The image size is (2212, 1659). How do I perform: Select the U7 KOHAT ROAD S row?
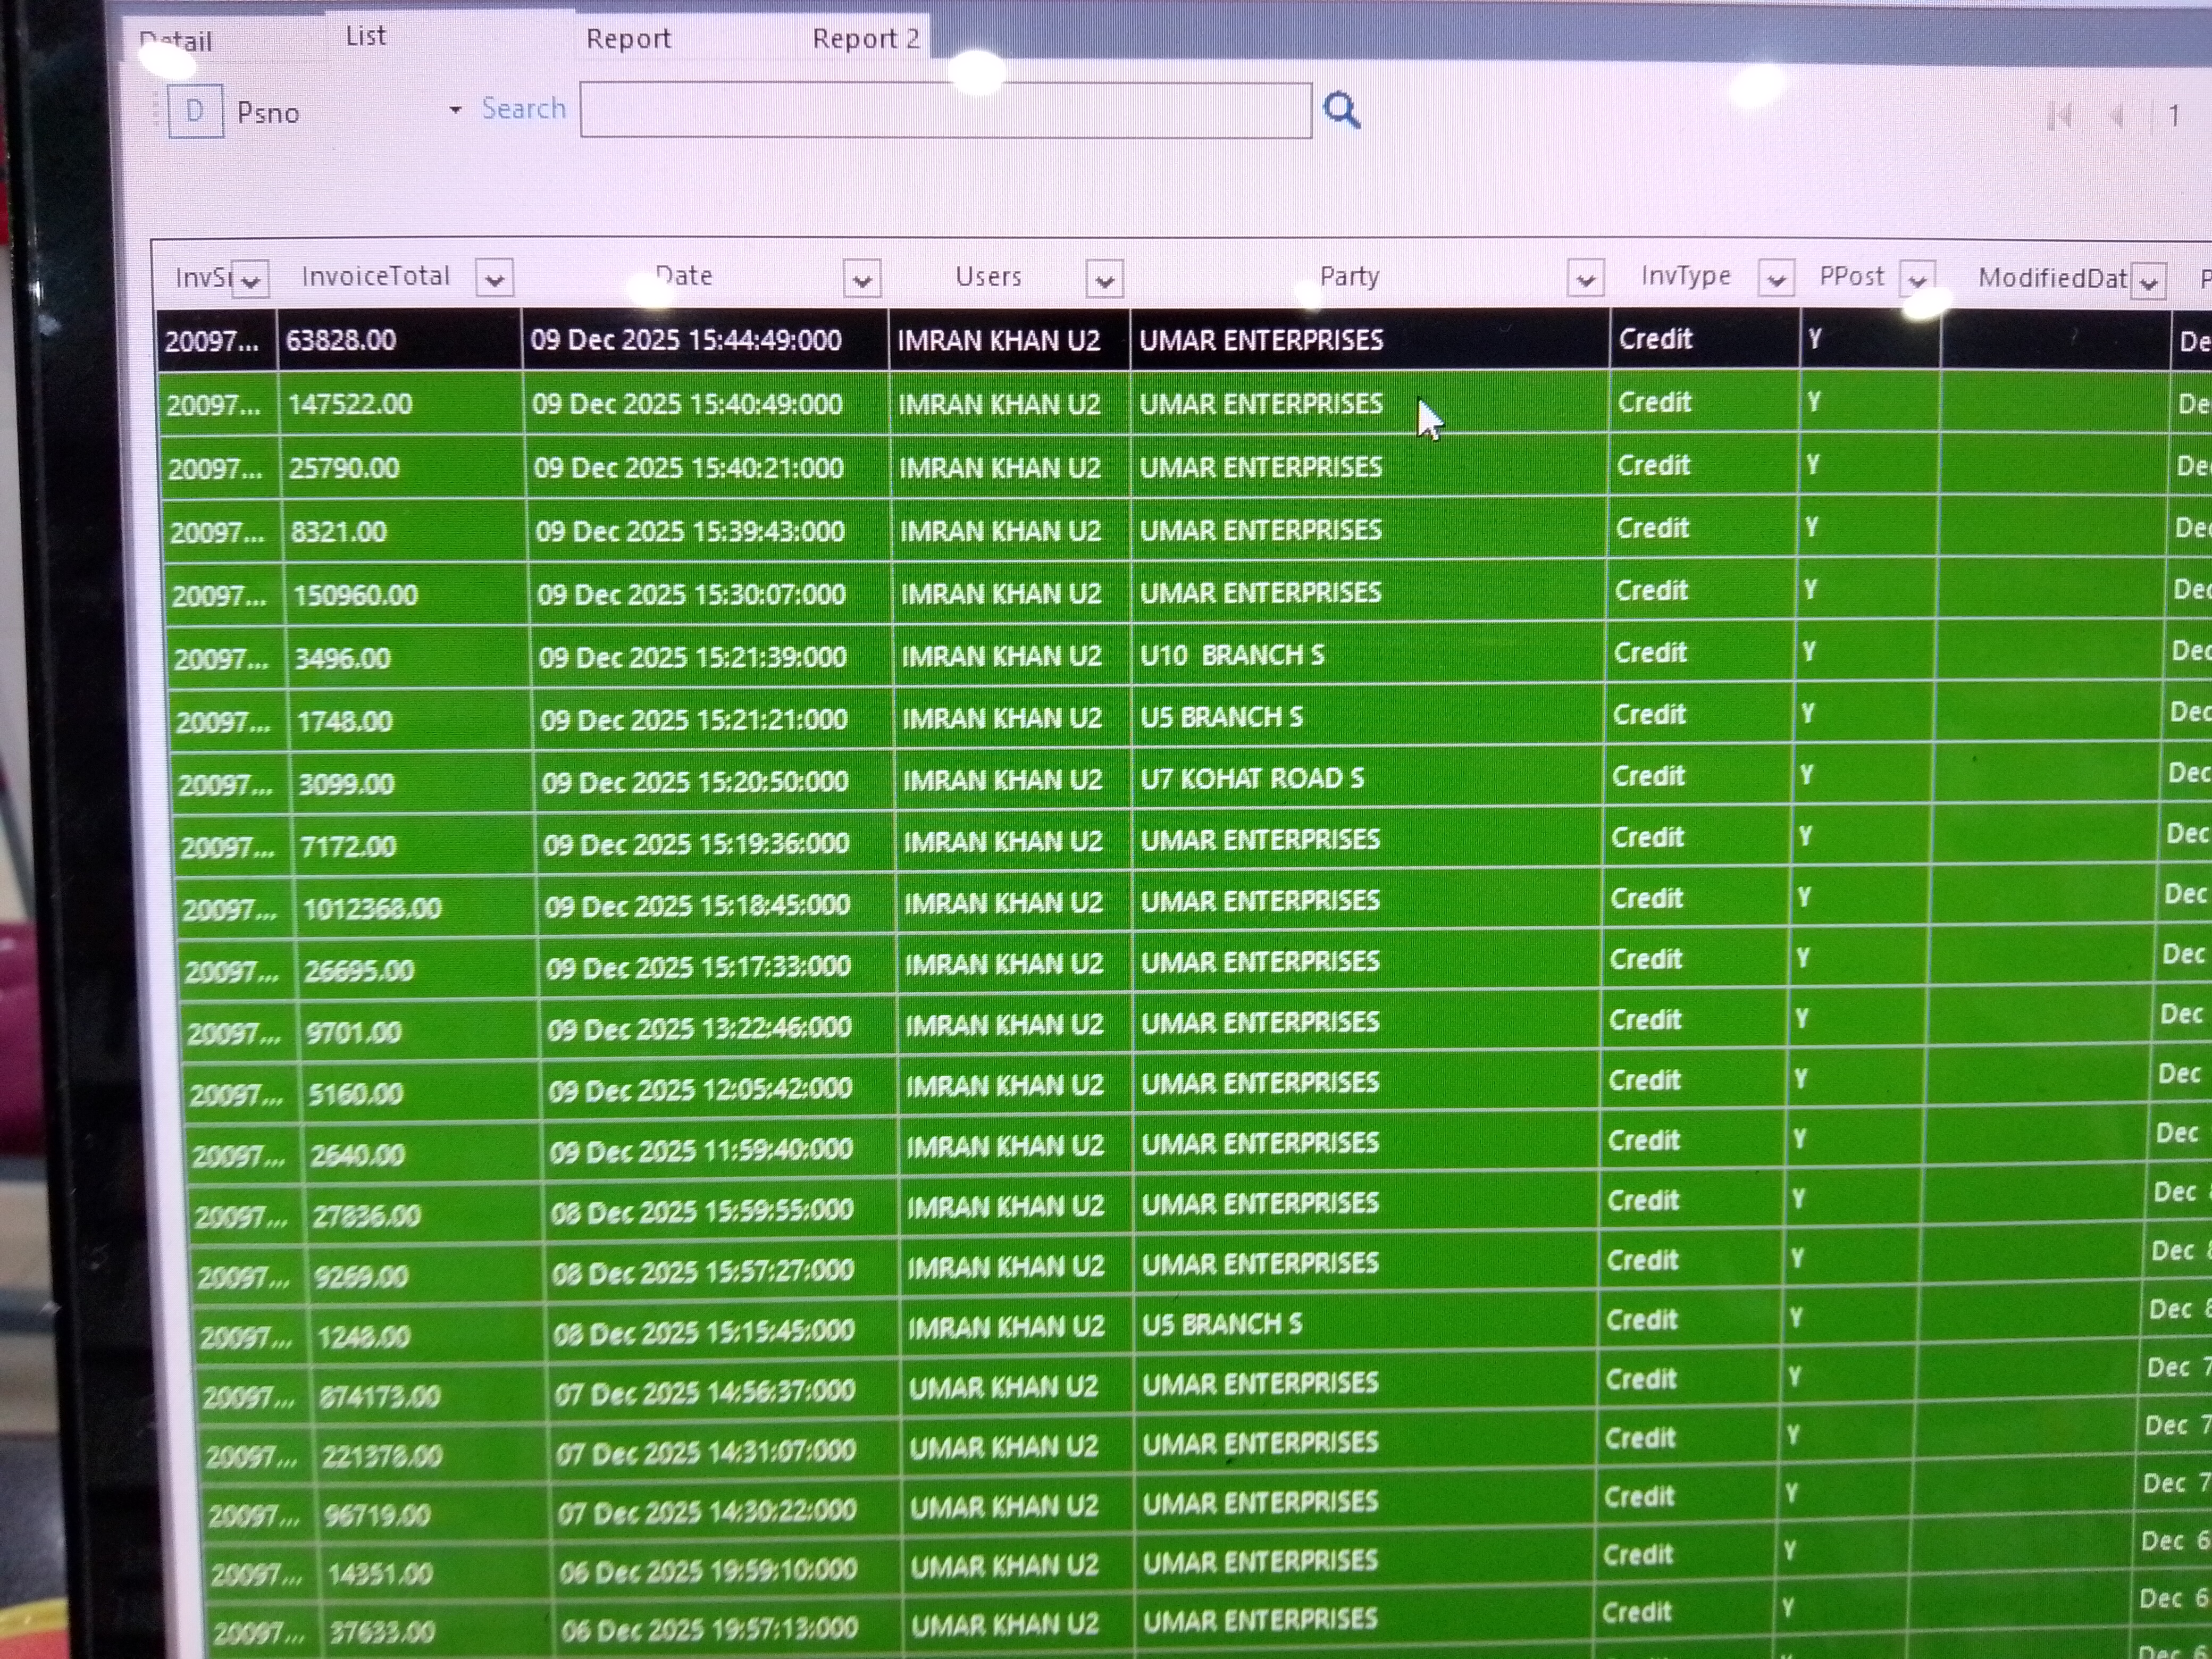click(1252, 779)
